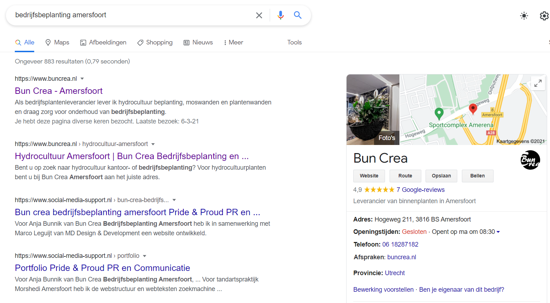Click the Gesloten status text

tap(414, 232)
